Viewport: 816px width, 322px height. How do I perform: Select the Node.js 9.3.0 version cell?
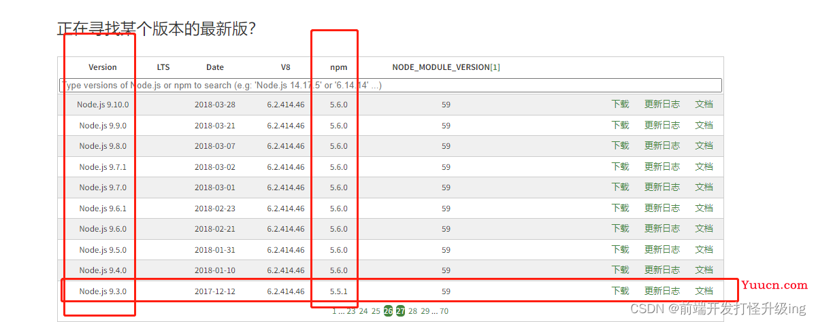coord(103,291)
